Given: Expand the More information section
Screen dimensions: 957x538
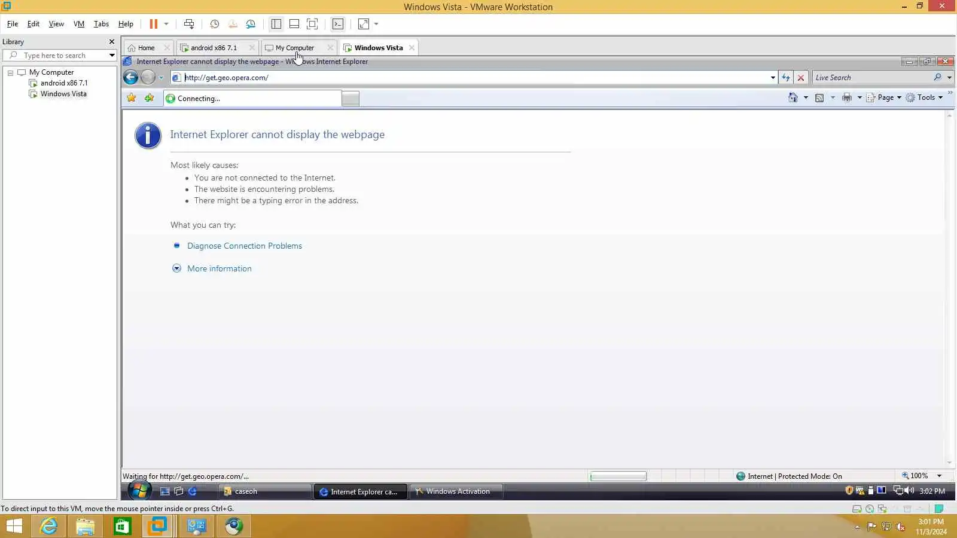Looking at the screenshot, I should [220, 268].
